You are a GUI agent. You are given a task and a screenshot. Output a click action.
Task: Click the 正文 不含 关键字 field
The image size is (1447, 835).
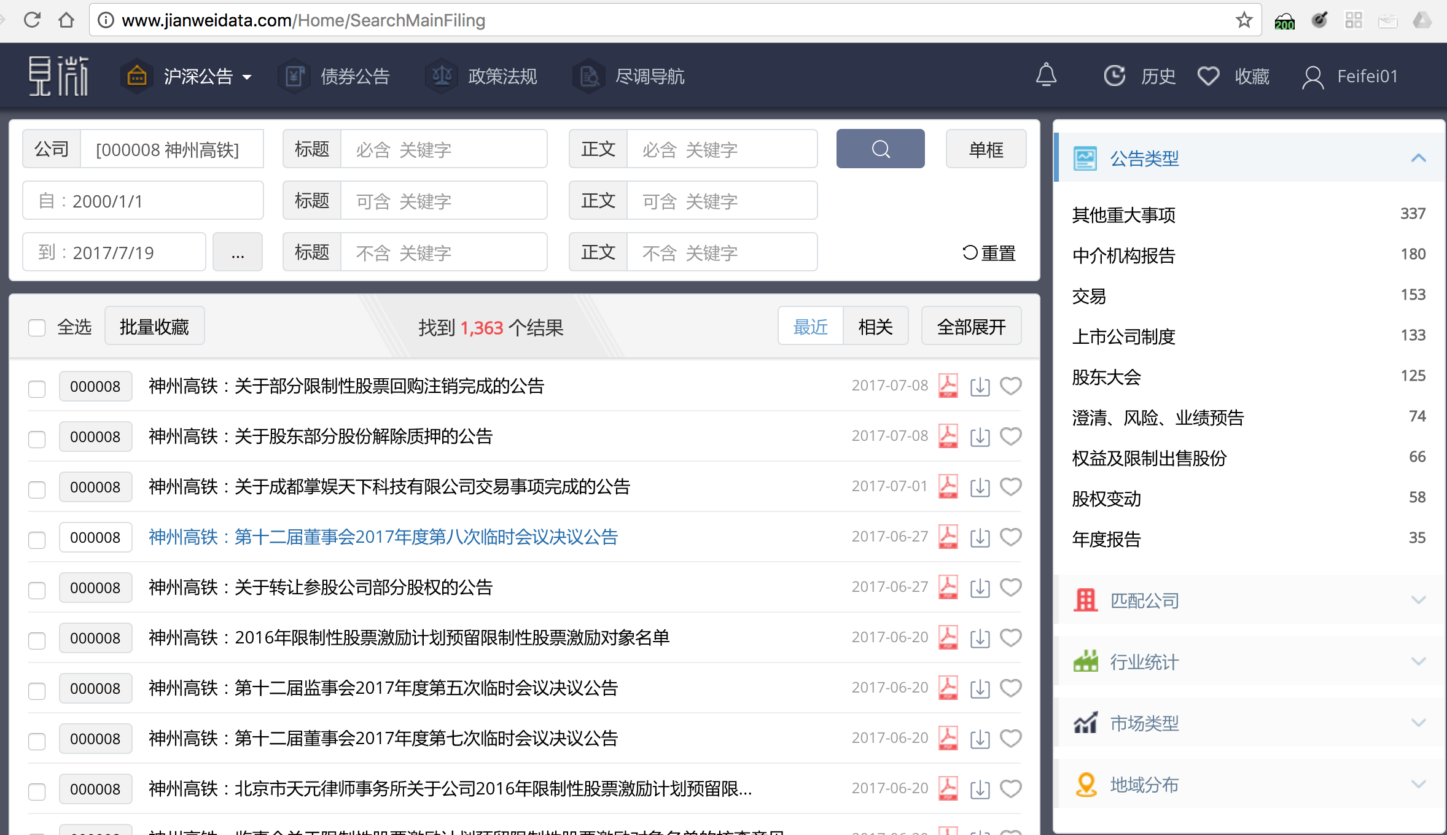722,252
